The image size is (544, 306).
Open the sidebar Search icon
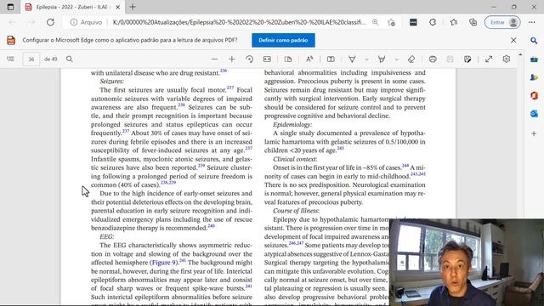pyautogui.click(x=534, y=41)
